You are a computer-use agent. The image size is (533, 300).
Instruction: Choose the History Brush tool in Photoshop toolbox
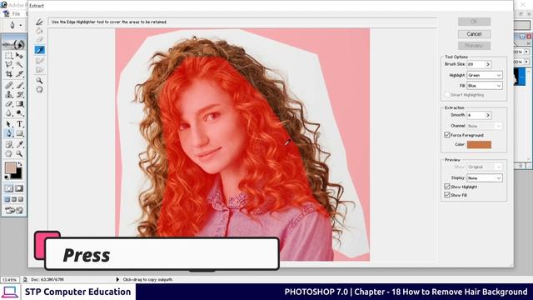pos(19,94)
